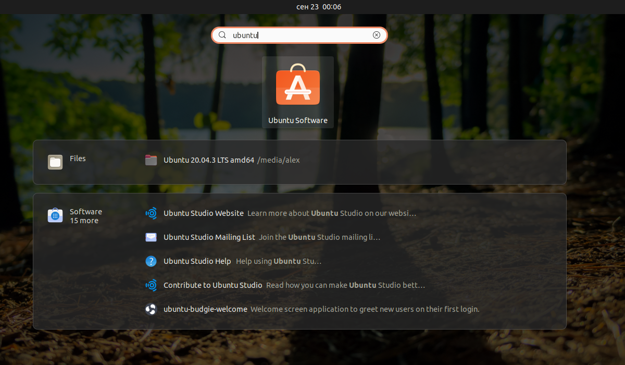Viewport: 625px width, 365px height.
Task: Clear the search field with the X icon
Action: (377, 35)
